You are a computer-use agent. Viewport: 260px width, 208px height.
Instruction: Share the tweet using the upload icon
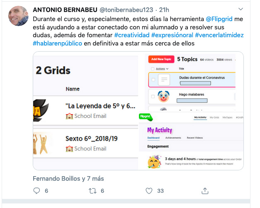coord(205,191)
